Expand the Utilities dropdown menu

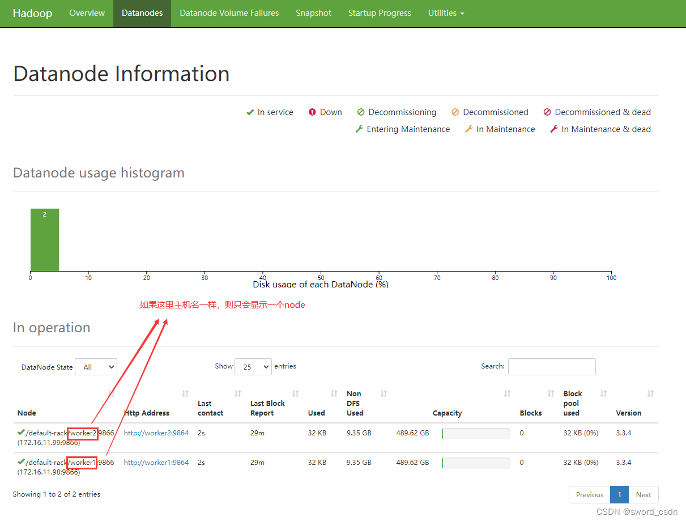pyautogui.click(x=446, y=13)
